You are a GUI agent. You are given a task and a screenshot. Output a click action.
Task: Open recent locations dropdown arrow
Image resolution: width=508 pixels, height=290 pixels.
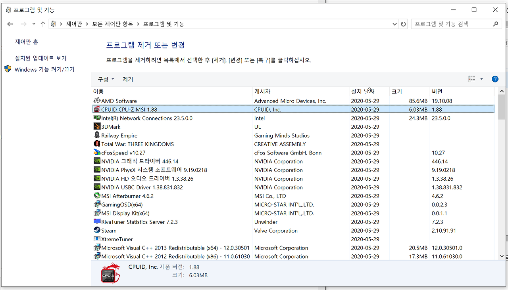pos(34,24)
